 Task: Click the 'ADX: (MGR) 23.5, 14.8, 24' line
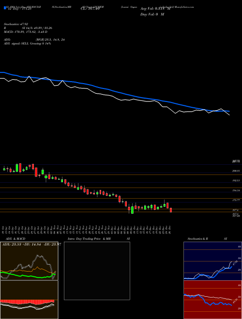coord(34,40)
